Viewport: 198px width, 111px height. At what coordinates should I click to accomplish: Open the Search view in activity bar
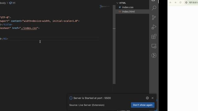point(154,8)
